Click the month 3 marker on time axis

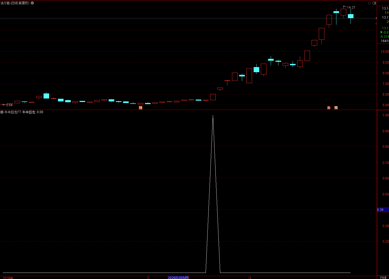coord(250,278)
